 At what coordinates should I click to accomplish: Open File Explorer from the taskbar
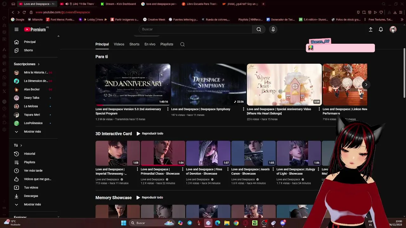coord(227,223)
